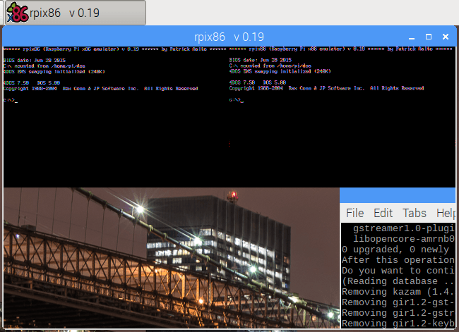This screenshot has height=332, width=459.
Task: Click the left C:\> command prompt
Action: coord(11,100)
